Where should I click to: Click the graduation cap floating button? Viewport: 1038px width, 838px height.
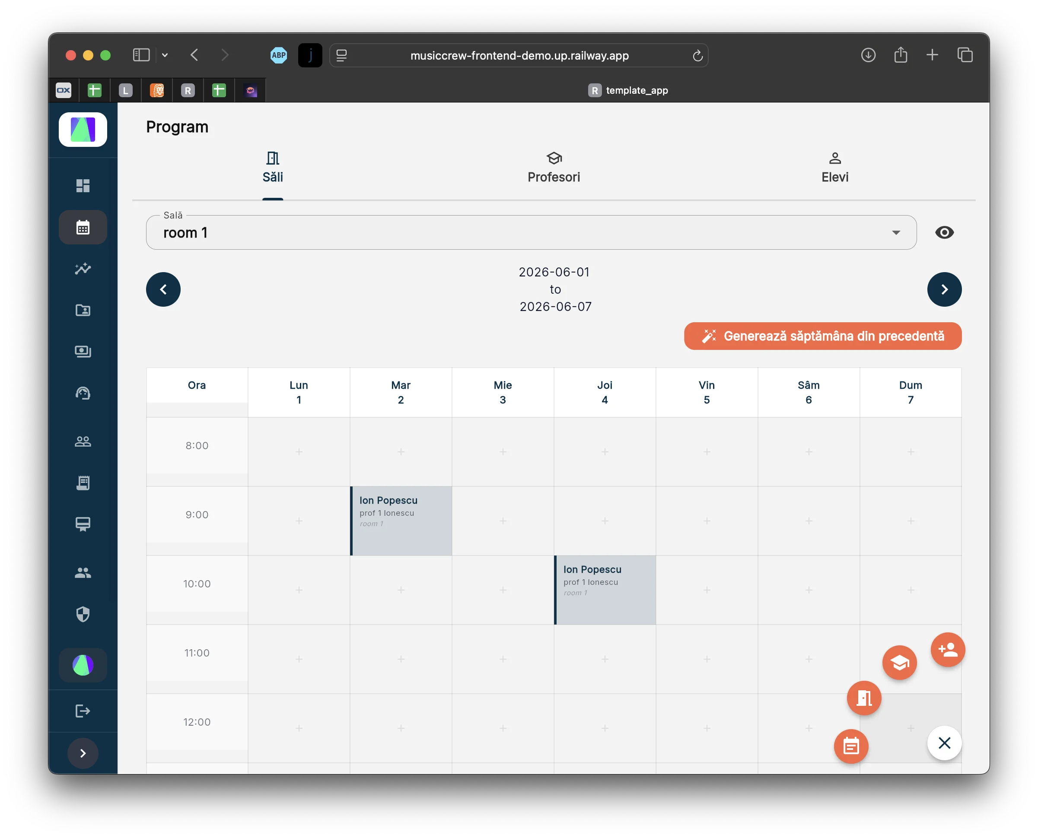click(899, 662)
